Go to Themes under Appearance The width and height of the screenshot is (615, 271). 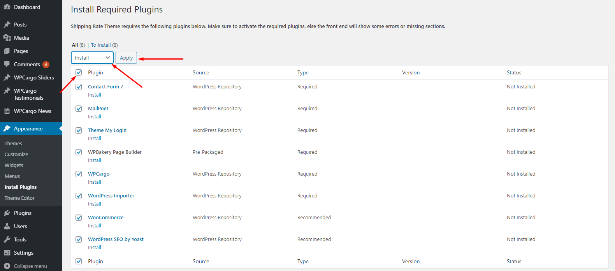point(13,143)
